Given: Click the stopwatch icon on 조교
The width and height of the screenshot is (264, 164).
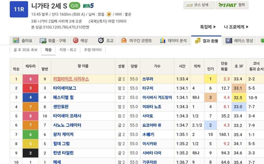Looking at the screenshot, I should (101, 40).
